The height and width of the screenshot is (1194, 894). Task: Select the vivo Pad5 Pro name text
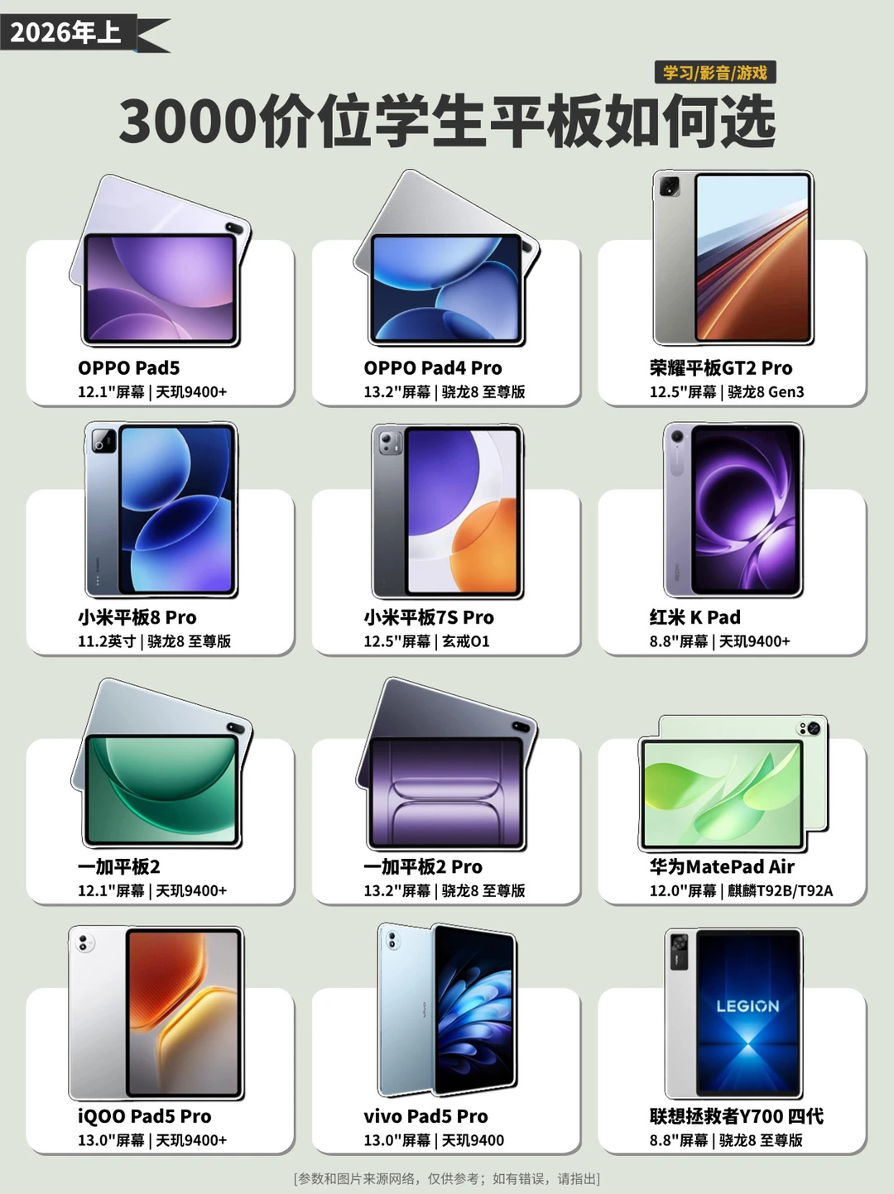[x=425, y=1116]
